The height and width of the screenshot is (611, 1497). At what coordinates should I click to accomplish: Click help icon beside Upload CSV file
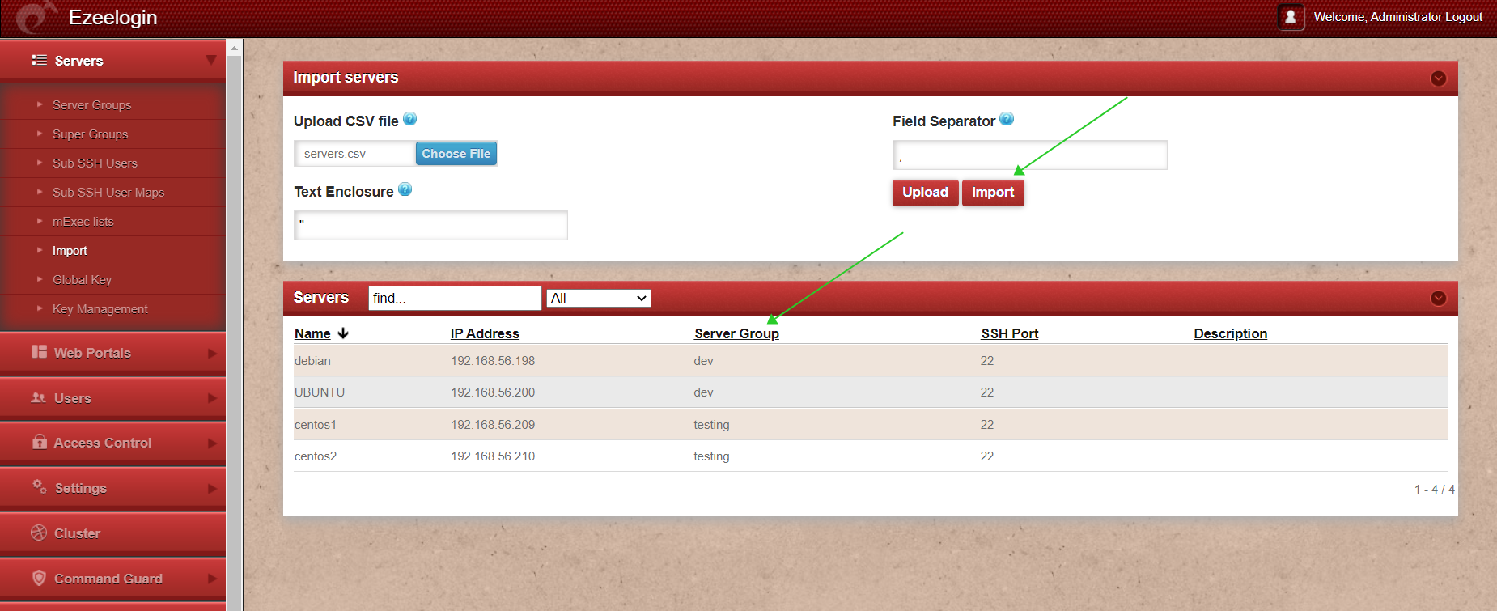coord(409,120)
